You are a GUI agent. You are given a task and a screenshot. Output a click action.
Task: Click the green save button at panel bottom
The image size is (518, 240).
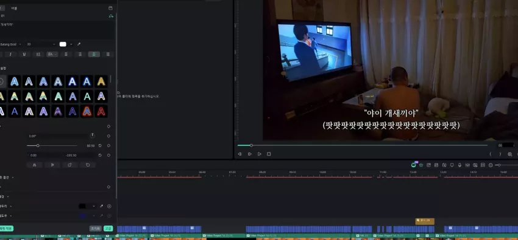click(108, 228)
